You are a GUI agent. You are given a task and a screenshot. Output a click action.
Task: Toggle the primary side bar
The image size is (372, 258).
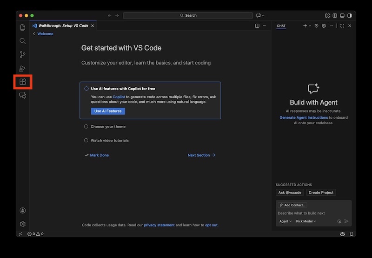click(x=335, y=15)
